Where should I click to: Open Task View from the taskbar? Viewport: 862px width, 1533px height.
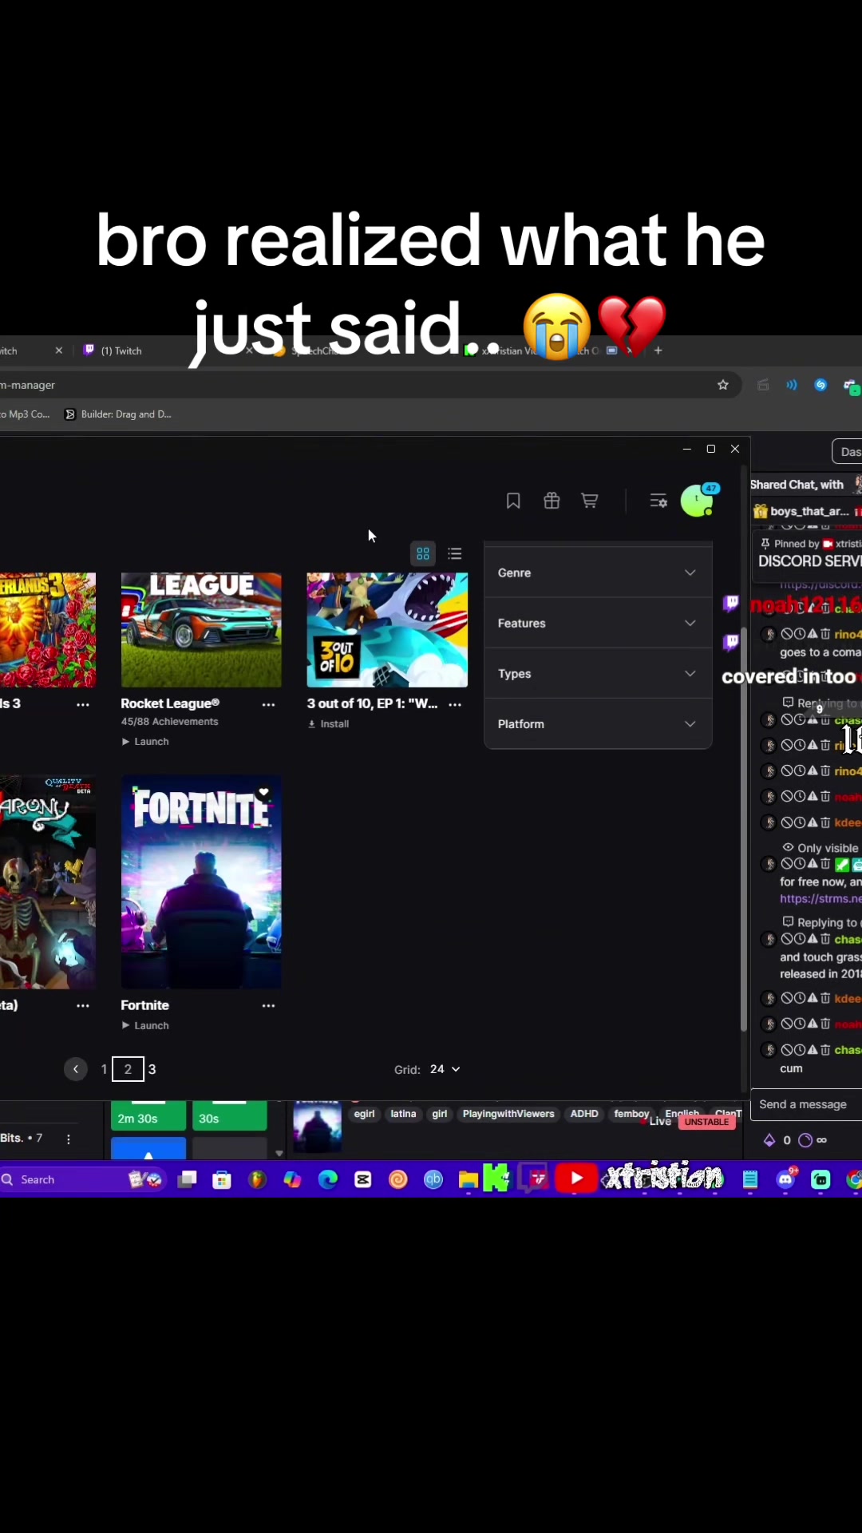[187, 1179]
